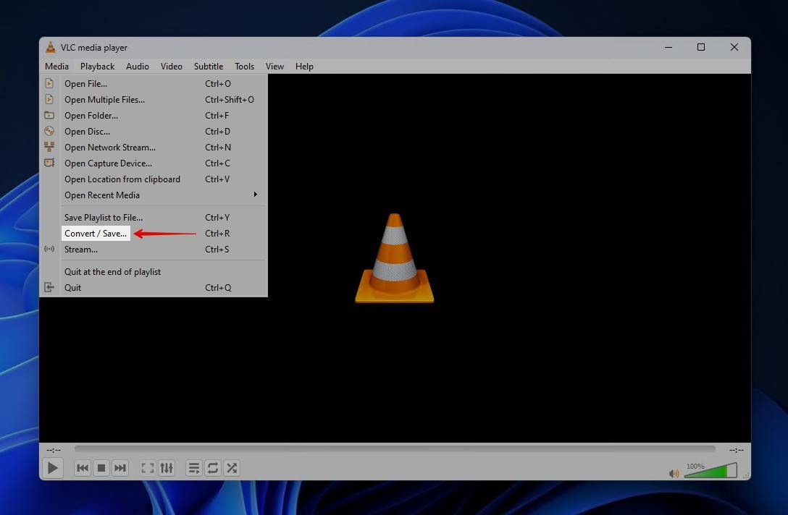The height and width of the screenshot is (515, 788).
Task: Skip to next media in the playlist
Action: [x=120, y=468]
